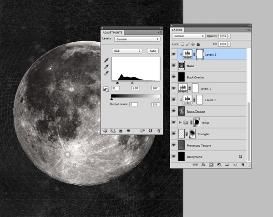Switch Adjustments panel to expanded view
This screenshot has height=217, width=273.
pos(113,131)
